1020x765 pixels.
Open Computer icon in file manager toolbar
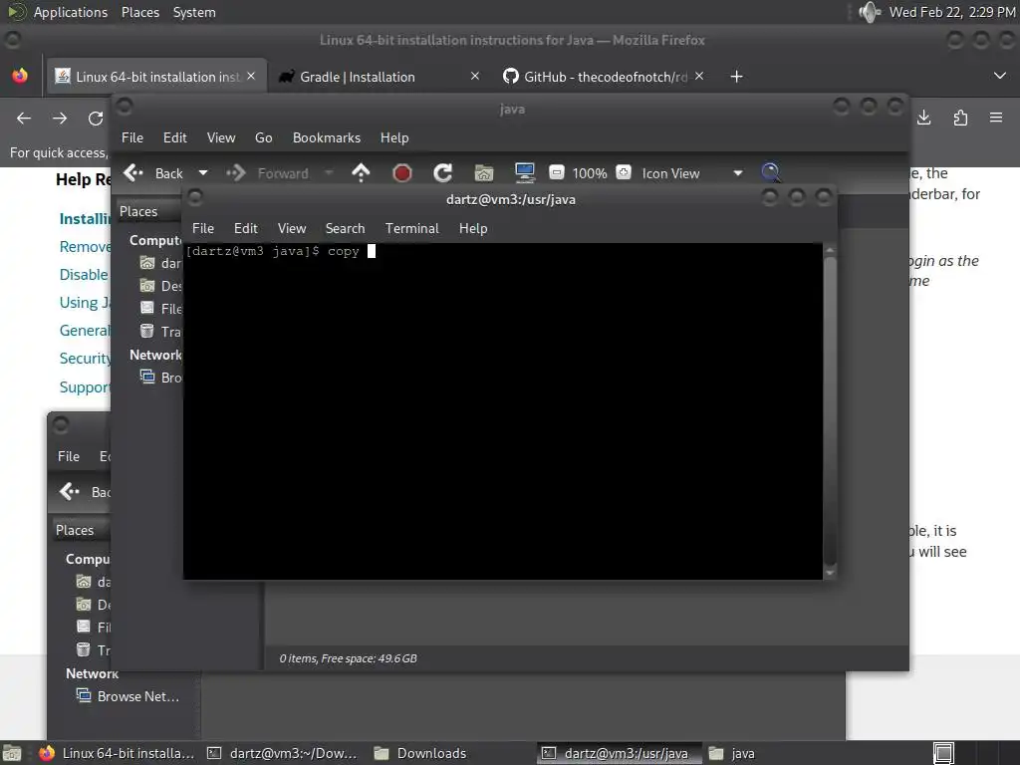point(524,173)
